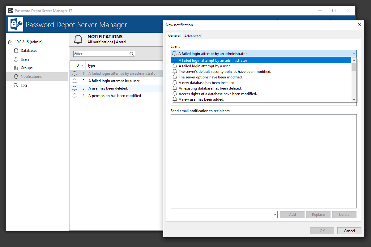Click the bell icon of notification 3

tap(75, 88)
